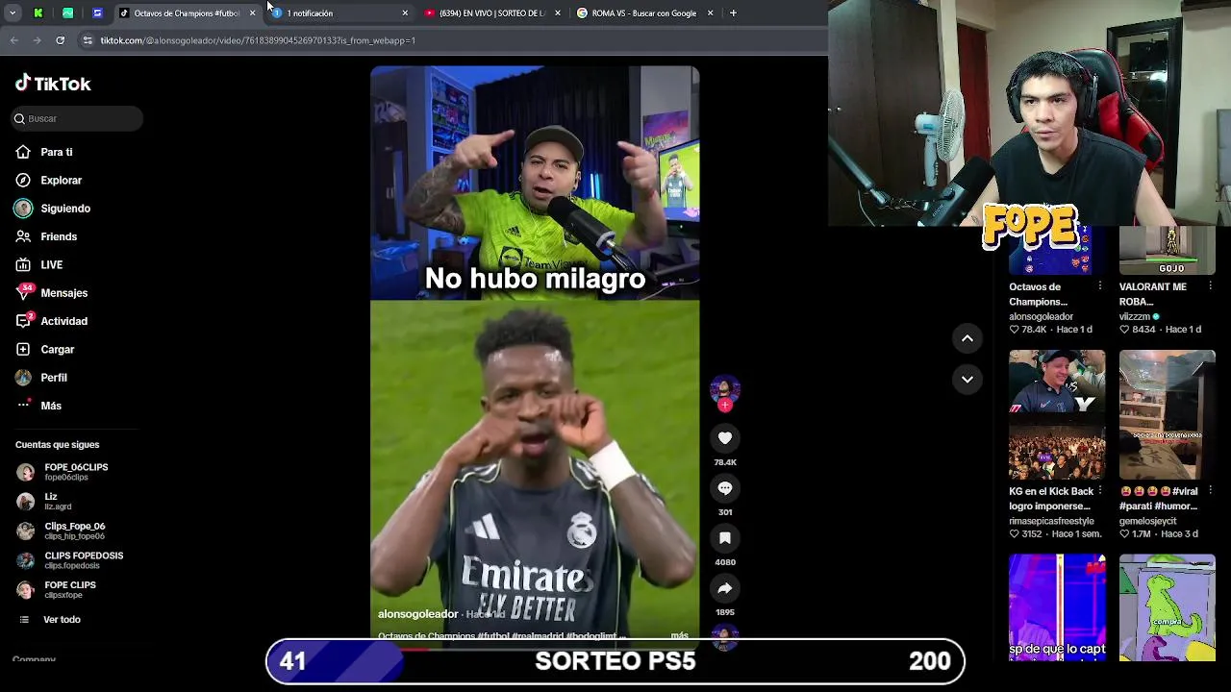Follow the creator using the red plus badge
Viewport: 1231px width, 692px height.
coord(725,406)
